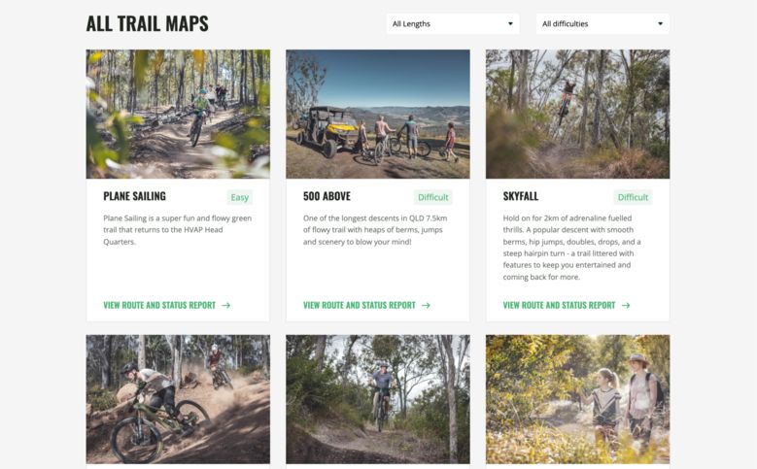Click the Difficult badge on Skyfall

[633, 197]
